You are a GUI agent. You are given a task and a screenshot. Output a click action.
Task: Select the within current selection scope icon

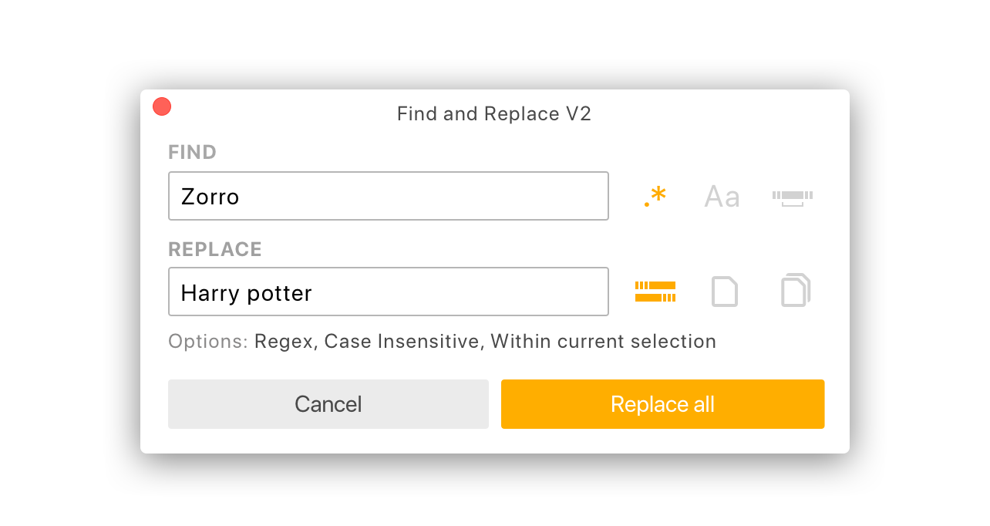pyautogui.click(x=655, y=292)
